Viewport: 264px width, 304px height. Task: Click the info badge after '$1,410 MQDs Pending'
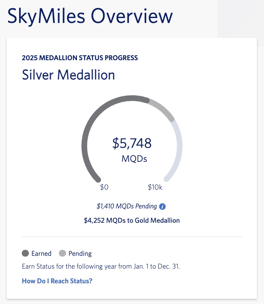pos(163,206)
